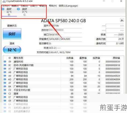
Task: Click the status icon of row A7
Action: pyautogui.click(x=5, y=69)
